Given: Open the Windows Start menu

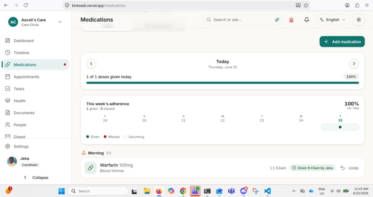Looking at the screenshot, I should tap(62, 191).
